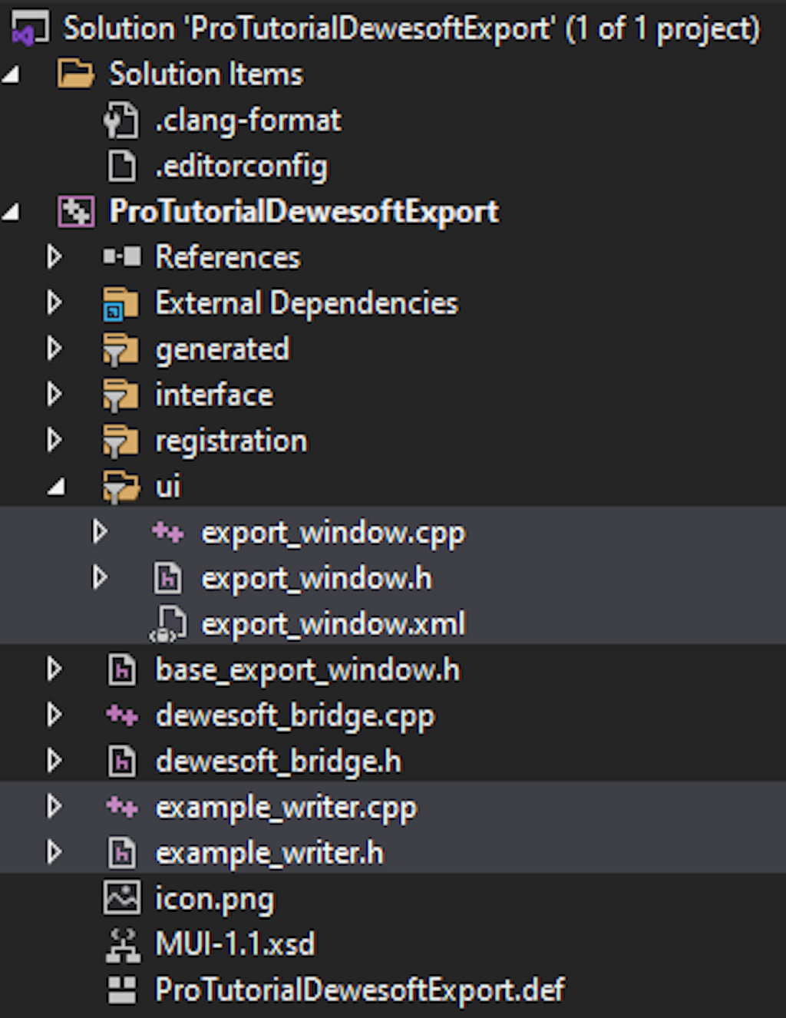Select the 'MUI-1.1.xsd' file name
786x1018 pixels.
pos(235,944)
